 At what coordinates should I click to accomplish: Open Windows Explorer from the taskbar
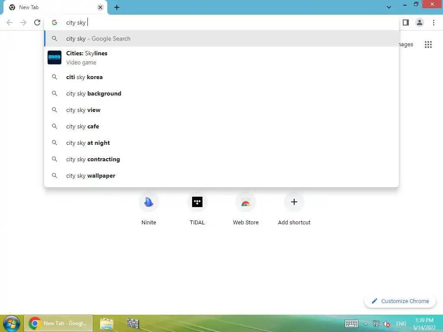(106, 323)
